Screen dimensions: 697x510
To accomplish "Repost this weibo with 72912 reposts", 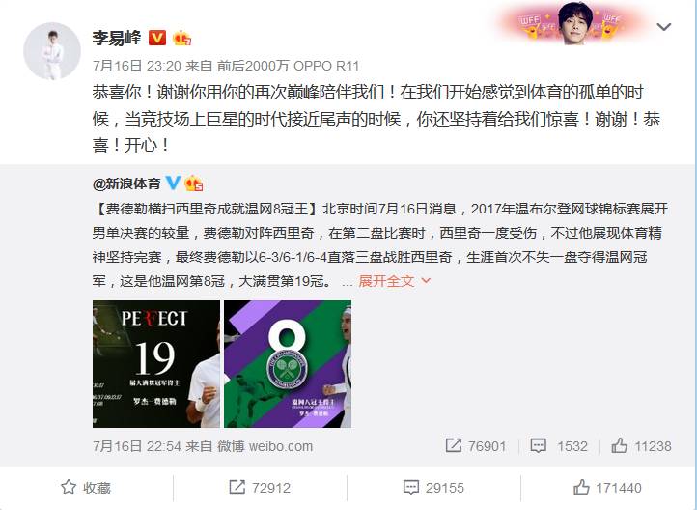I will (260, 488).
